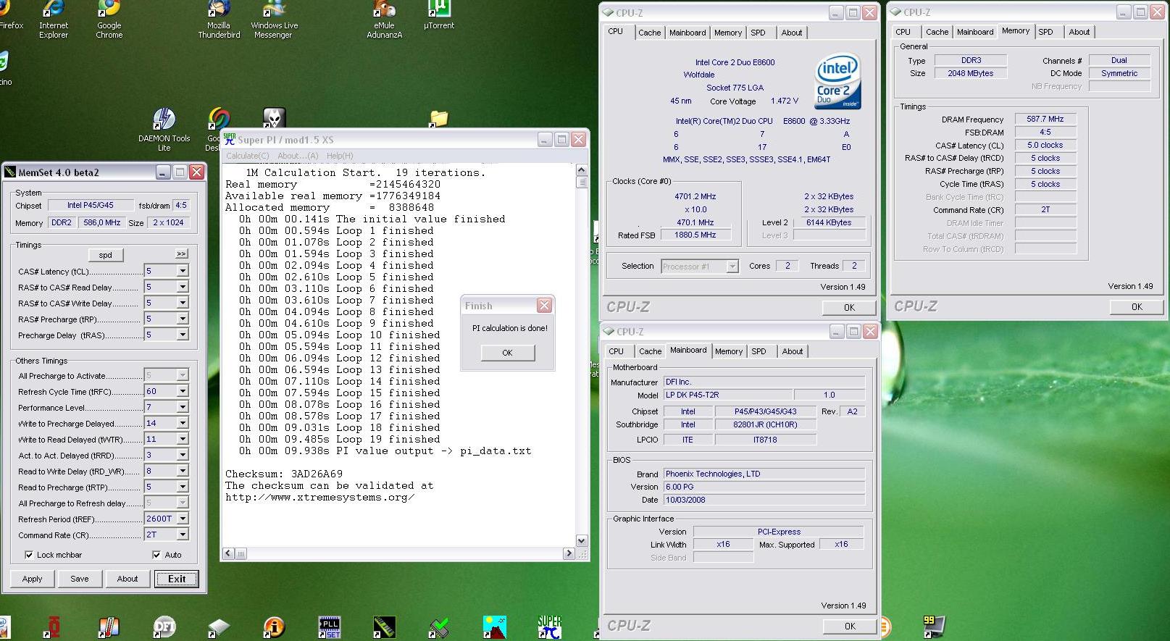Open the RAS# Precharge (tRP) dropdown

[183, 319]
